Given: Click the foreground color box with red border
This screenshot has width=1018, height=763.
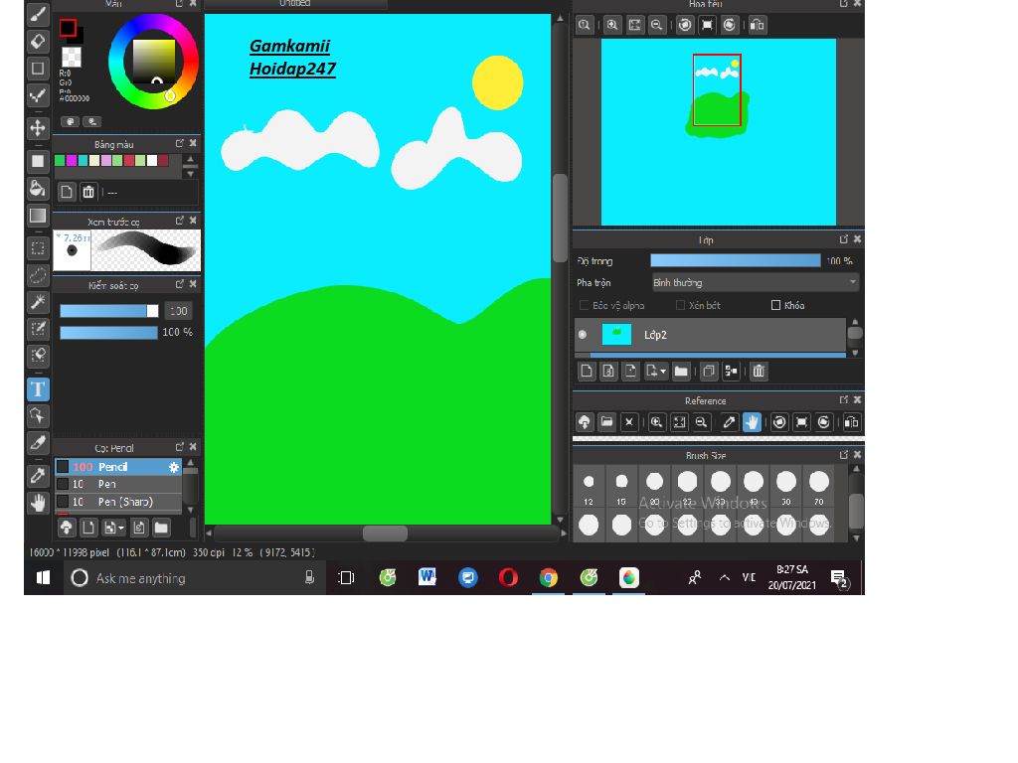Looking at the screenshot, I should [x=68, y=28].
